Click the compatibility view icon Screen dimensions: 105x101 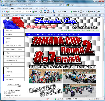tap(59, 5)
